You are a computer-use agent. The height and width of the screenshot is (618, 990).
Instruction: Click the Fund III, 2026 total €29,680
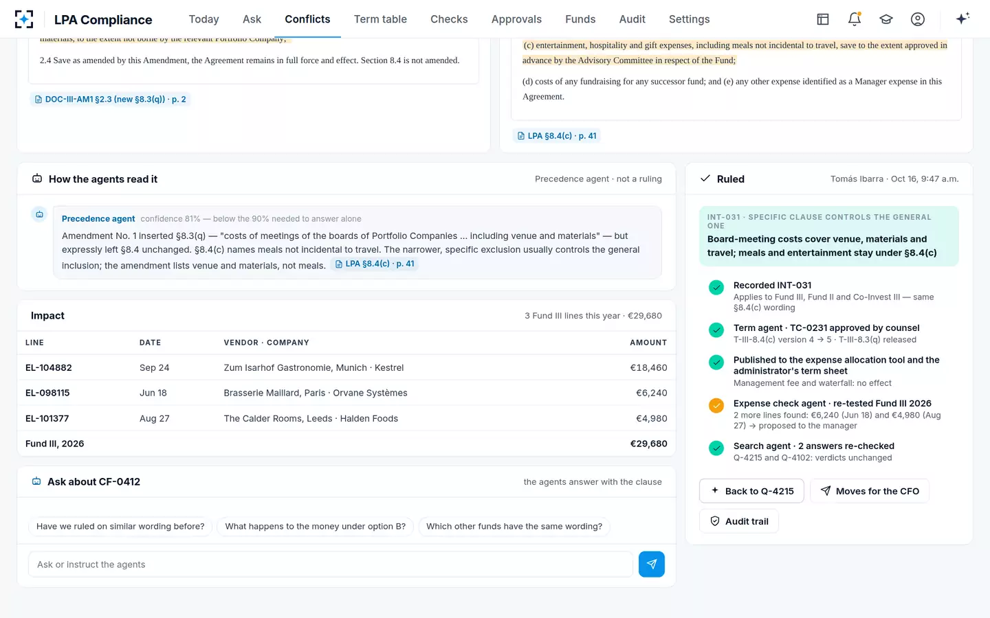coord(649,444)
